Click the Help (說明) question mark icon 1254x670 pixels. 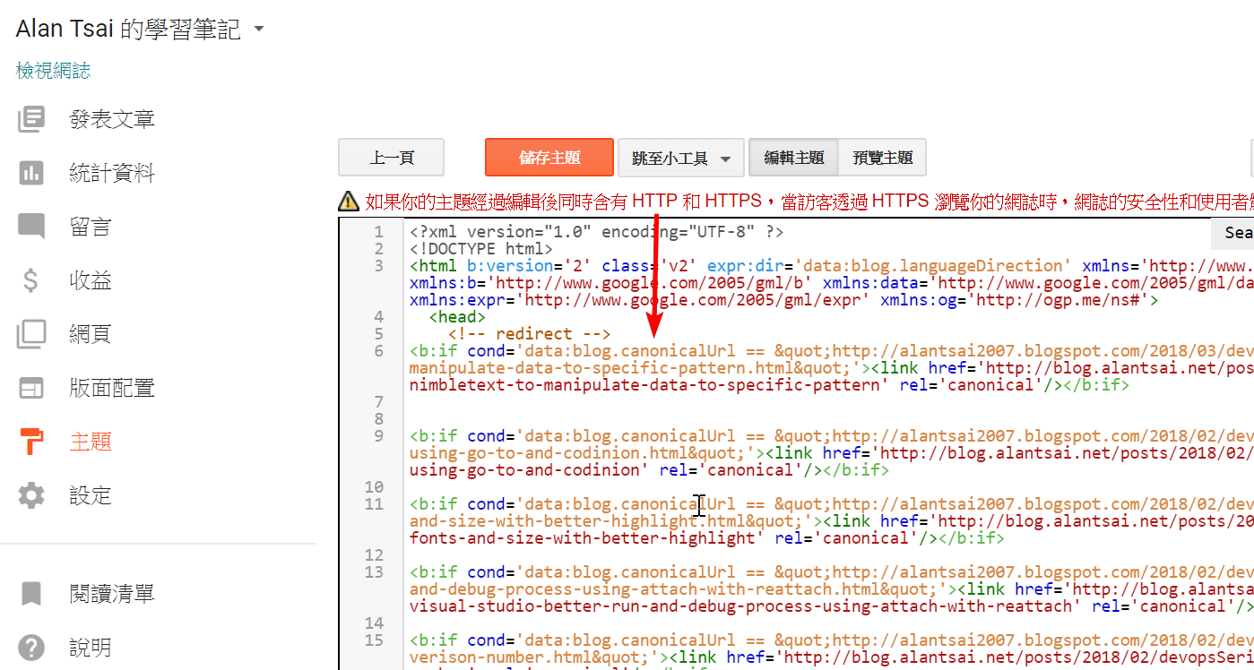point(31,648)
